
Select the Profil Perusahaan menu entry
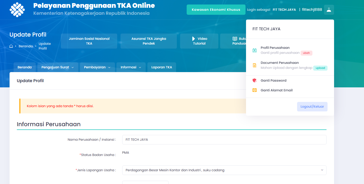tap(290, 50)
